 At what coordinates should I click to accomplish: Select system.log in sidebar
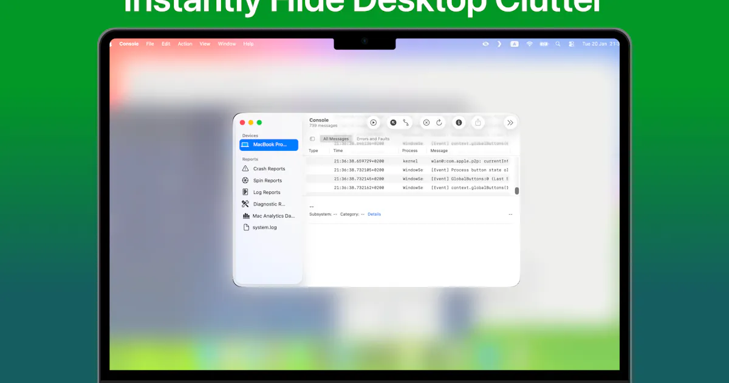[x=259, y=227]
